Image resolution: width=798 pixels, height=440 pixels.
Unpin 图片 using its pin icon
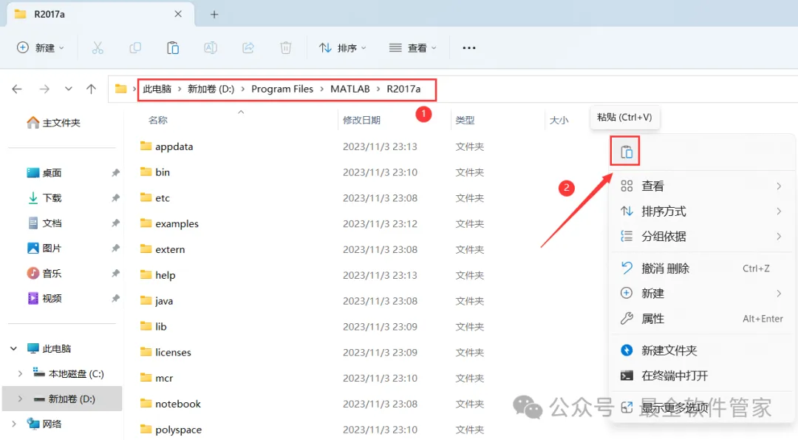click(115, 248)
